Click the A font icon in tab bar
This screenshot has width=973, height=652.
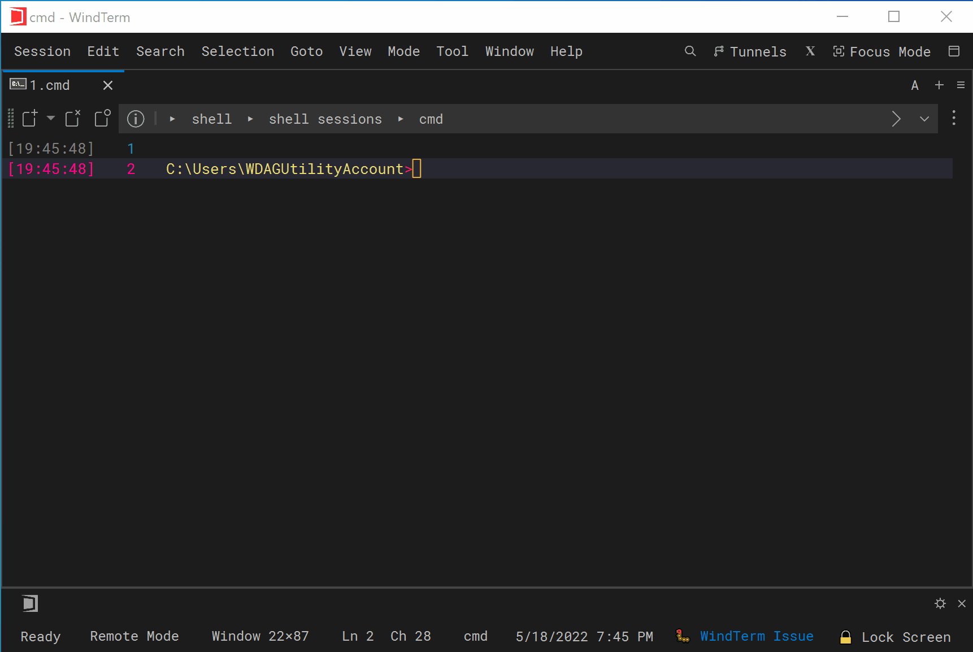(x=915, y=85)
